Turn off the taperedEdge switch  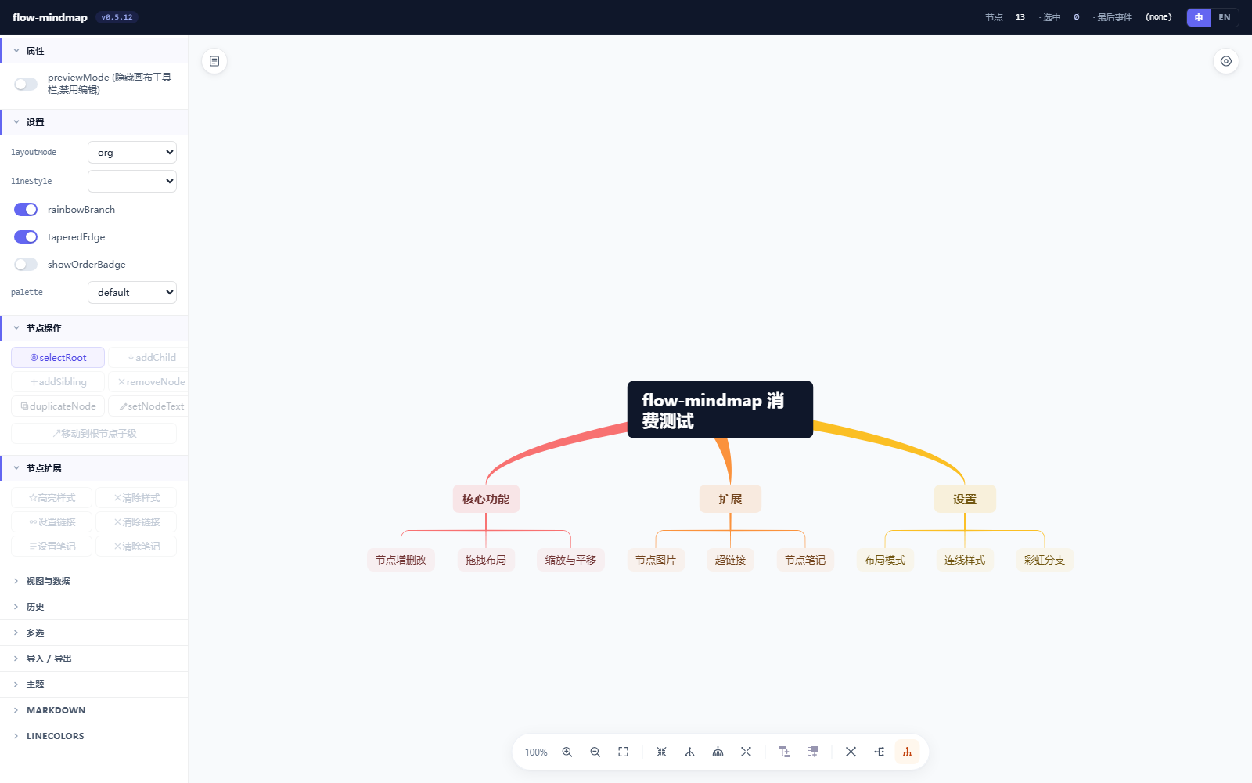tap(26, 237)
